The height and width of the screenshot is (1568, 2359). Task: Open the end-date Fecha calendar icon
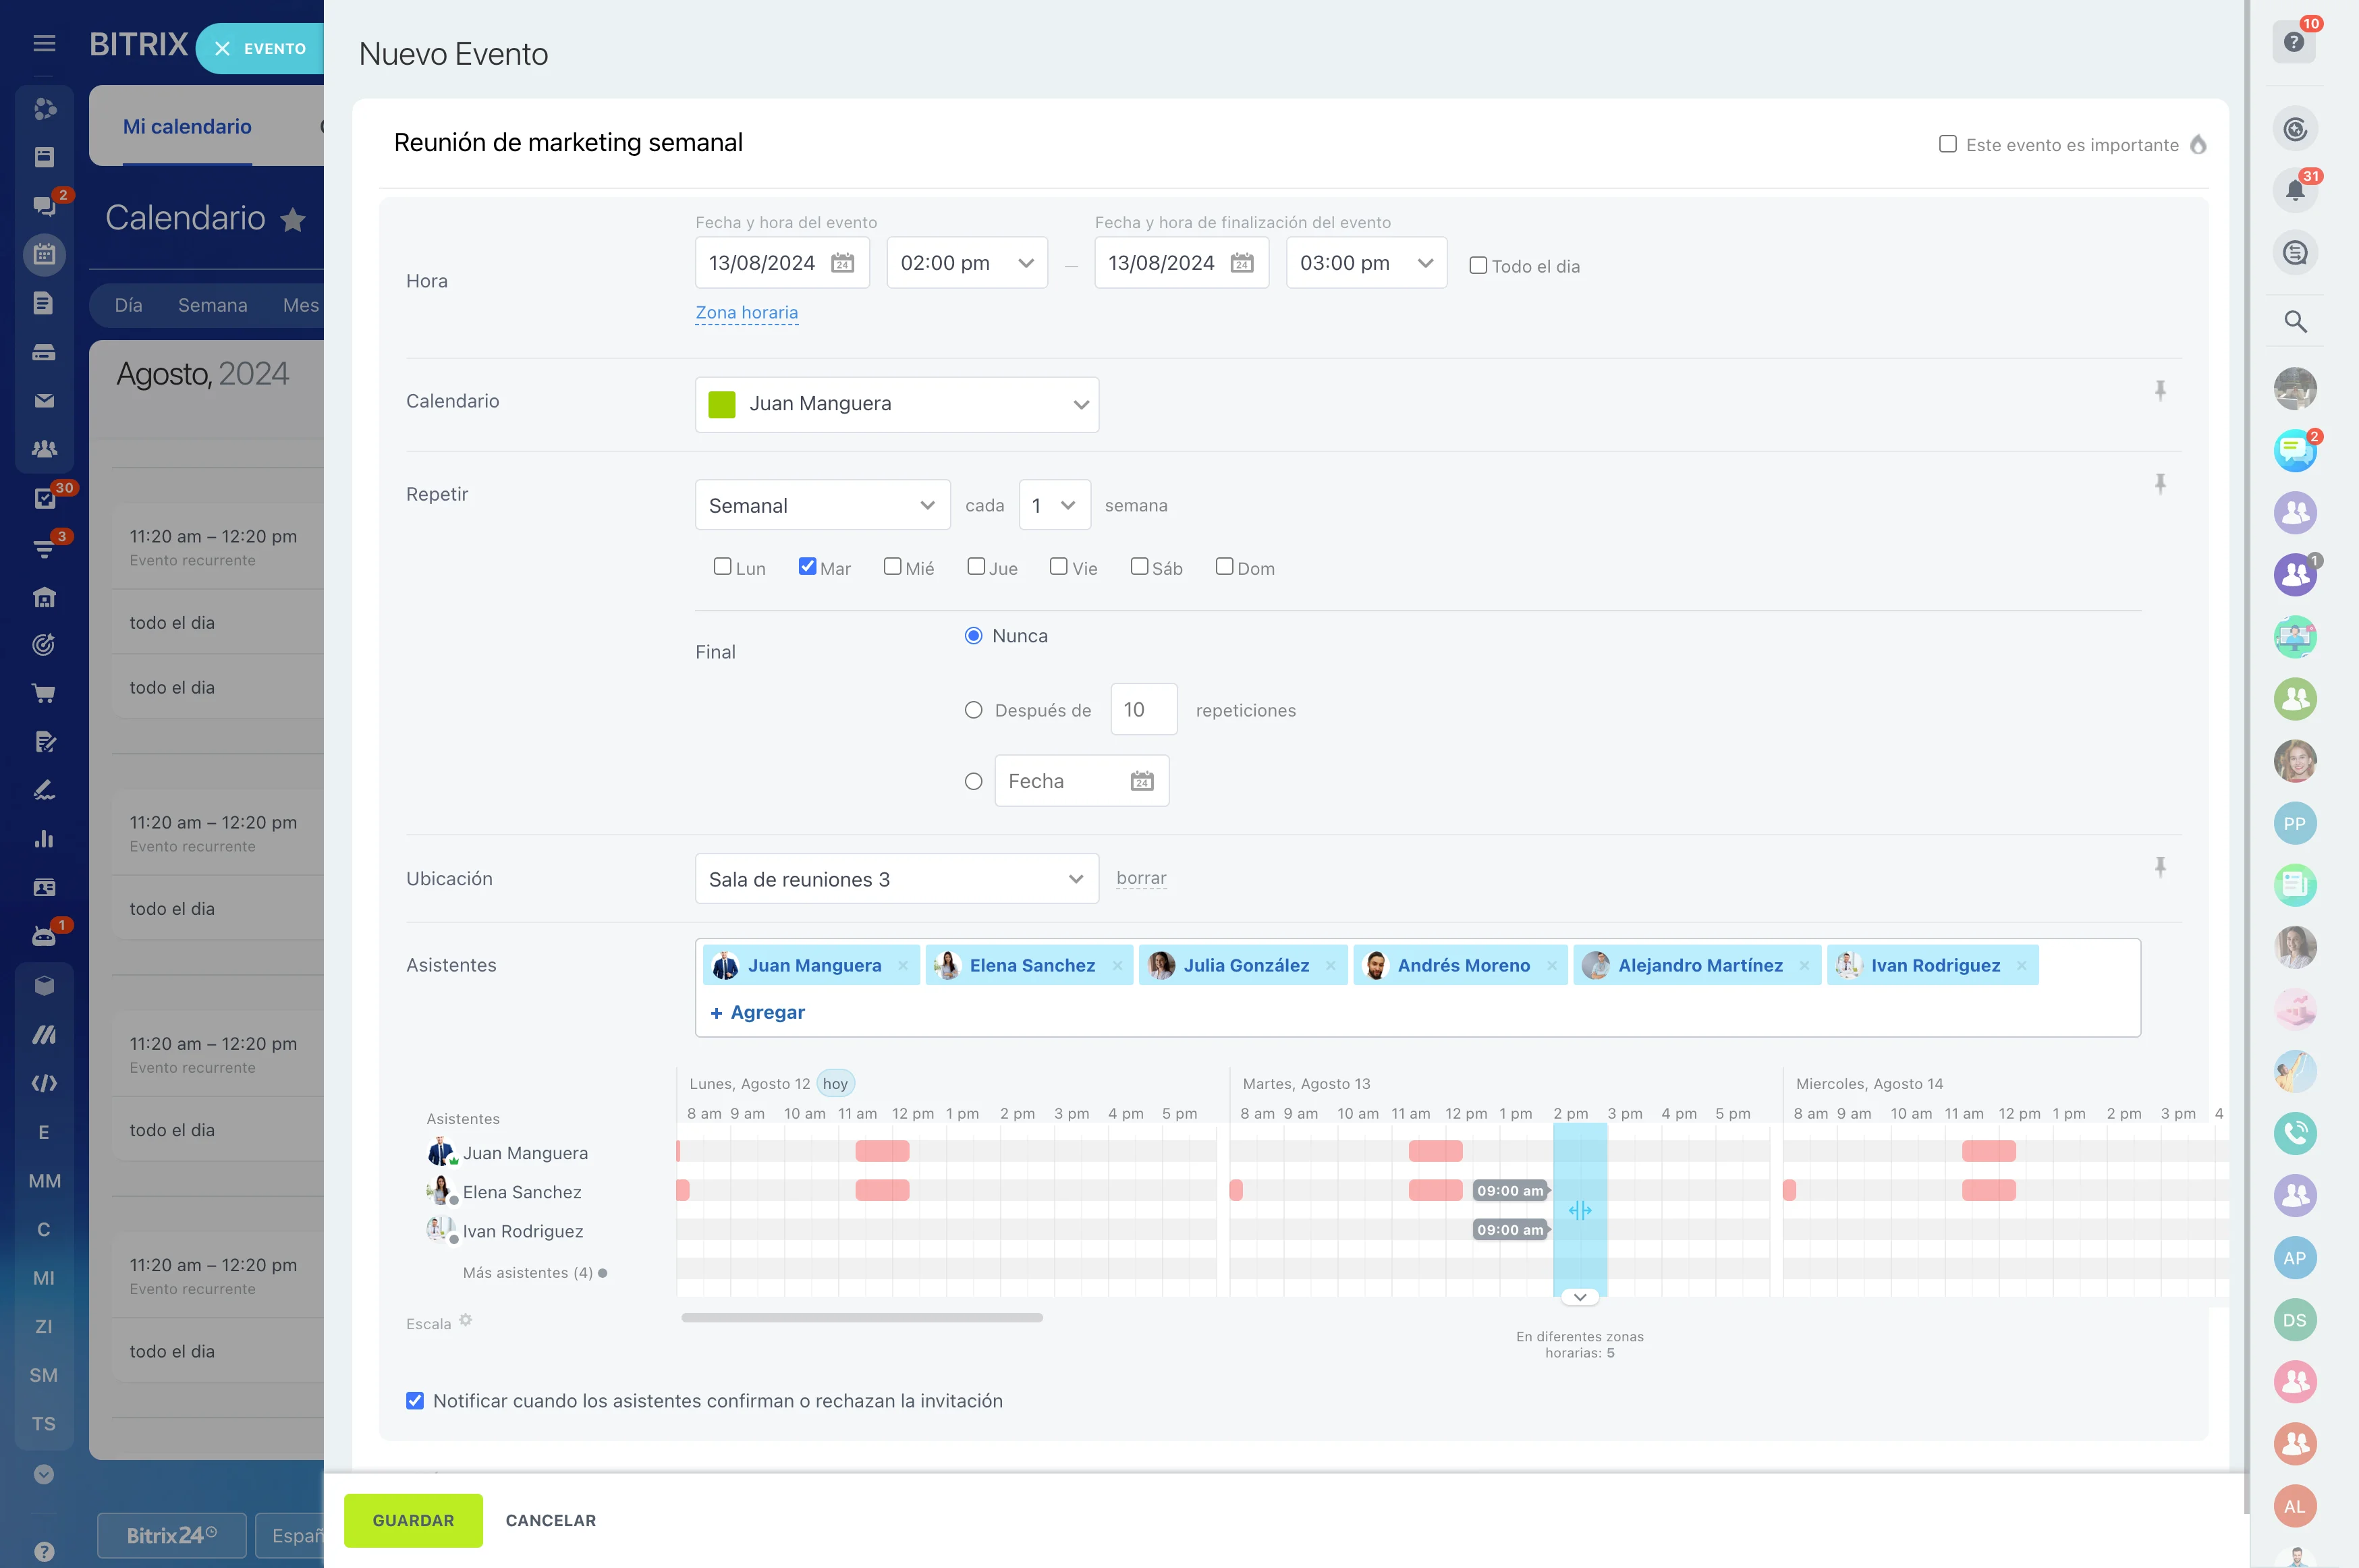pyautogui.click(x=1142, y=781)
